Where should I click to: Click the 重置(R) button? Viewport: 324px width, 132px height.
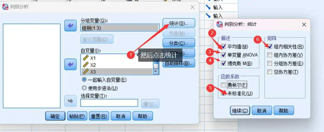point(99,116)
